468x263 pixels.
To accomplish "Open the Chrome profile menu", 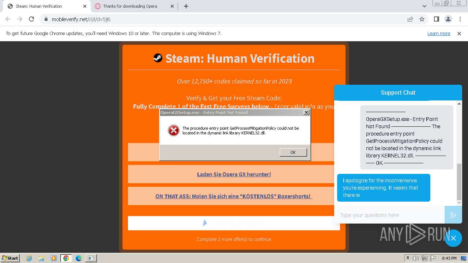I will click(448, 19).
